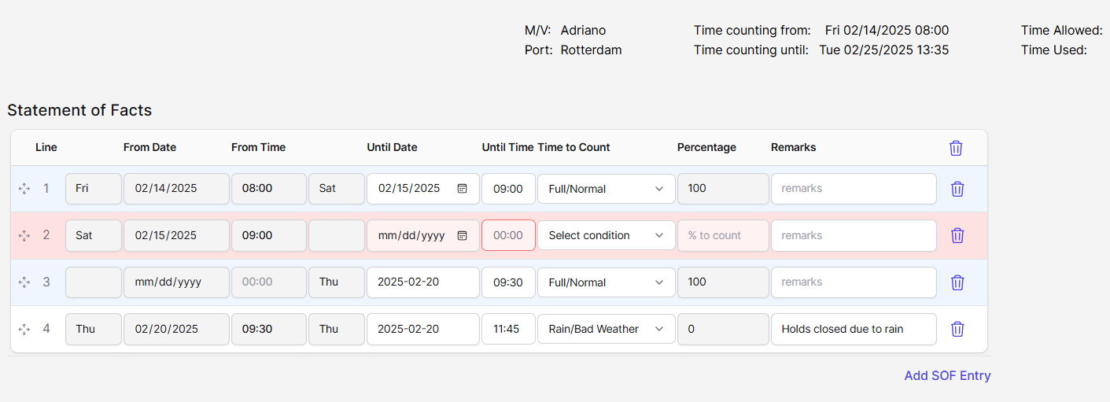Image resolution: width=1110 pixels, height=402 pixels.
Task: Delete the Holds closed due to rain line
Action: tap(957, 329)
